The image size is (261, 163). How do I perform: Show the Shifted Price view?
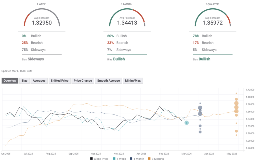point(59,81)
